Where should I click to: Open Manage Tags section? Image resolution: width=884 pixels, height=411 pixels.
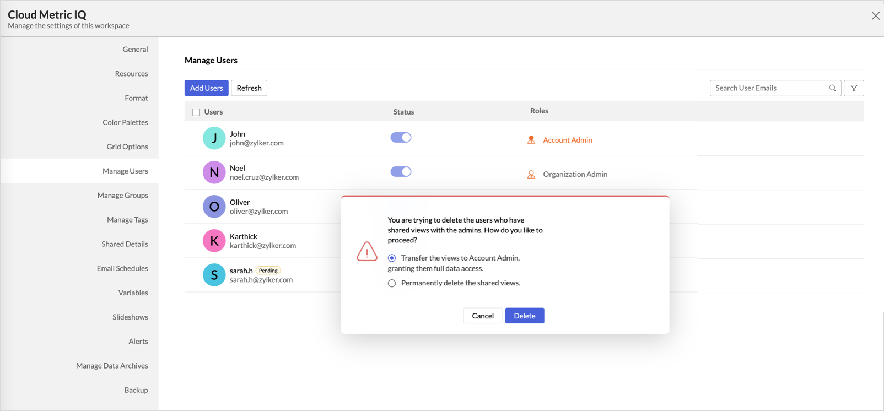[x=127, y=219]
